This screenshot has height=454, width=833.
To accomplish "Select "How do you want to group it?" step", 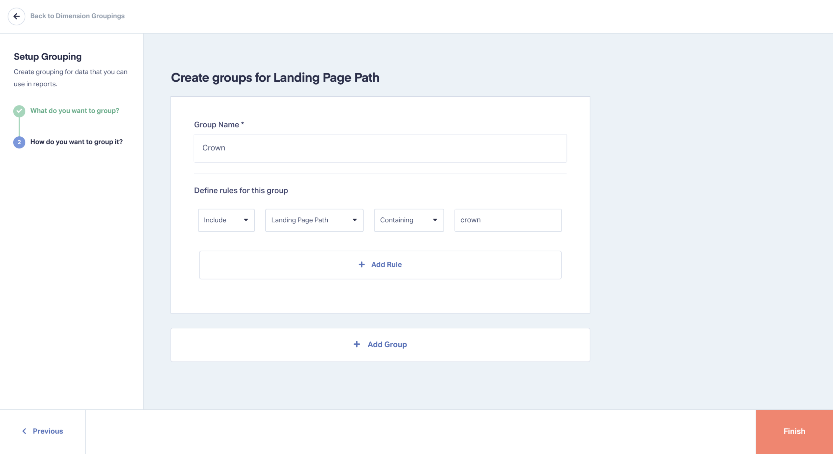I will 76,142.
